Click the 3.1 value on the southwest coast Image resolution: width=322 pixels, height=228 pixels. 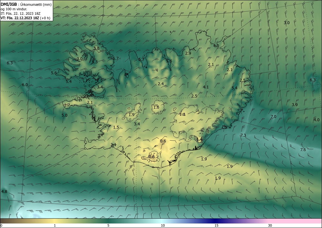pos(113,145)
